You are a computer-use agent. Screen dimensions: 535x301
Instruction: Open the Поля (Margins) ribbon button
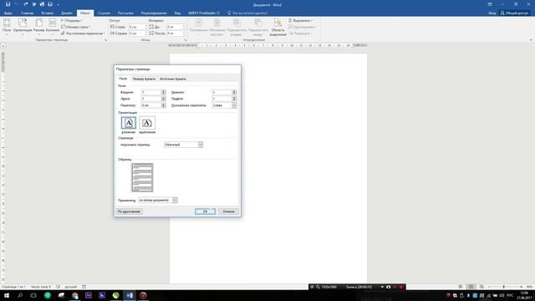7,26
